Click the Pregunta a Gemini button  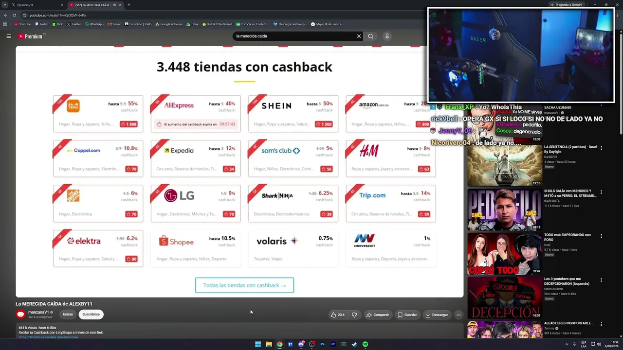click(x=566, y=5)
